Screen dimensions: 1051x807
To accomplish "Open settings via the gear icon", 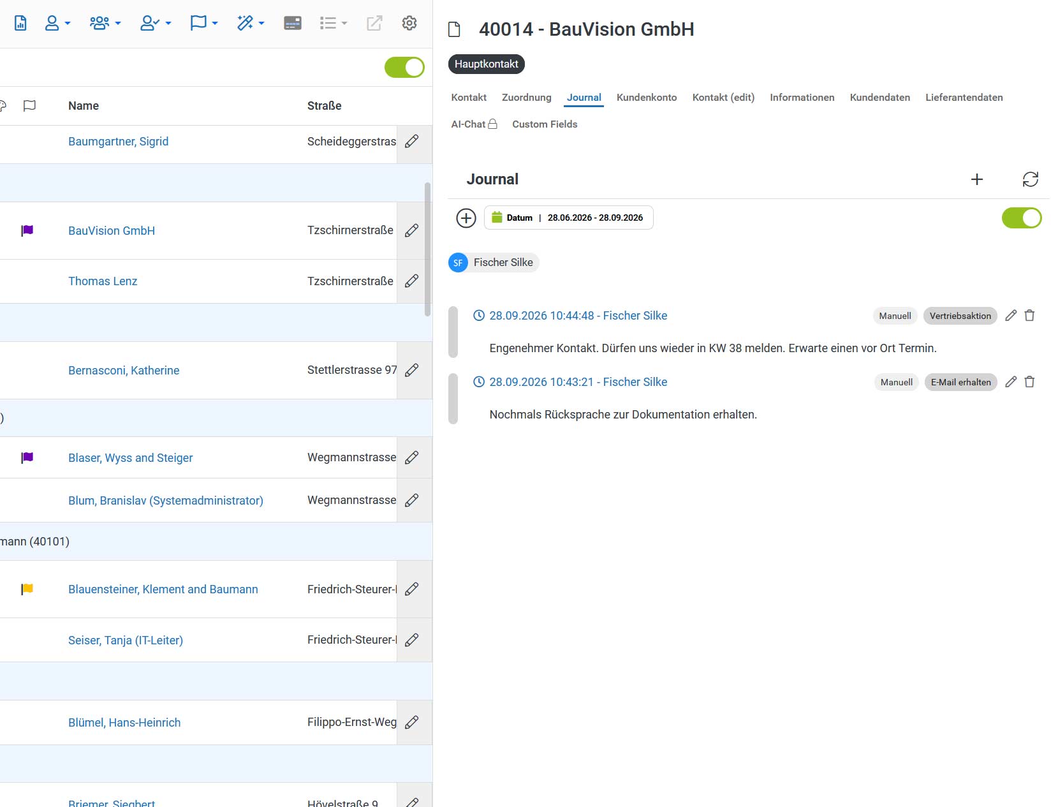I will click(x=409, y=23).
